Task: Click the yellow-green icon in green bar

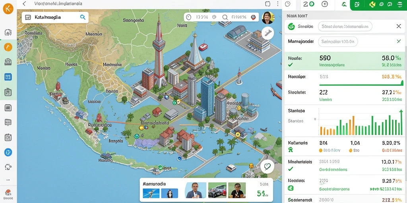Action: 372,4
